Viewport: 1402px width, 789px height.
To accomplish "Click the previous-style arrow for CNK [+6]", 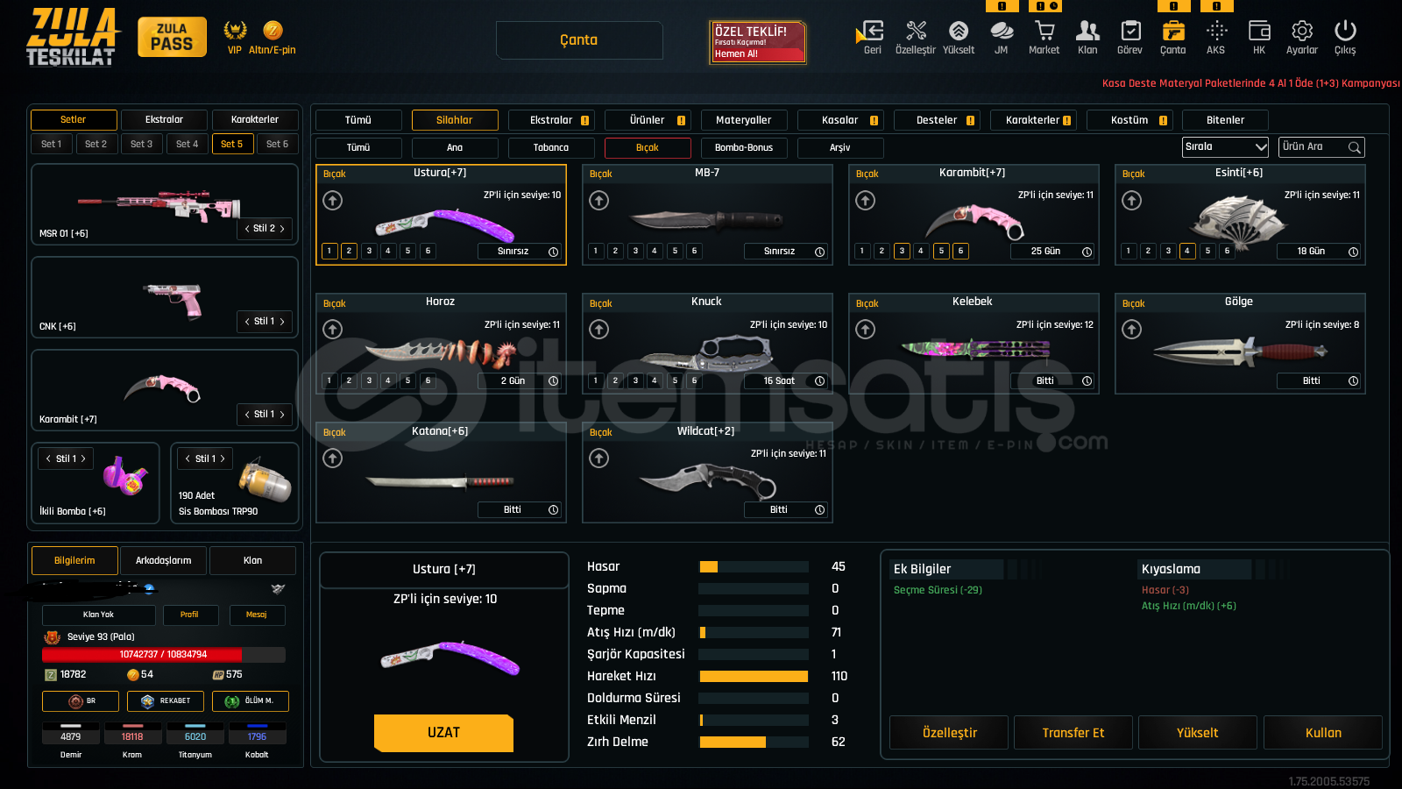I will [247, 322].
